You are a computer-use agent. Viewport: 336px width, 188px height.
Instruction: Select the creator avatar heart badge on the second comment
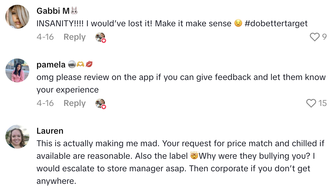point(100,104)
